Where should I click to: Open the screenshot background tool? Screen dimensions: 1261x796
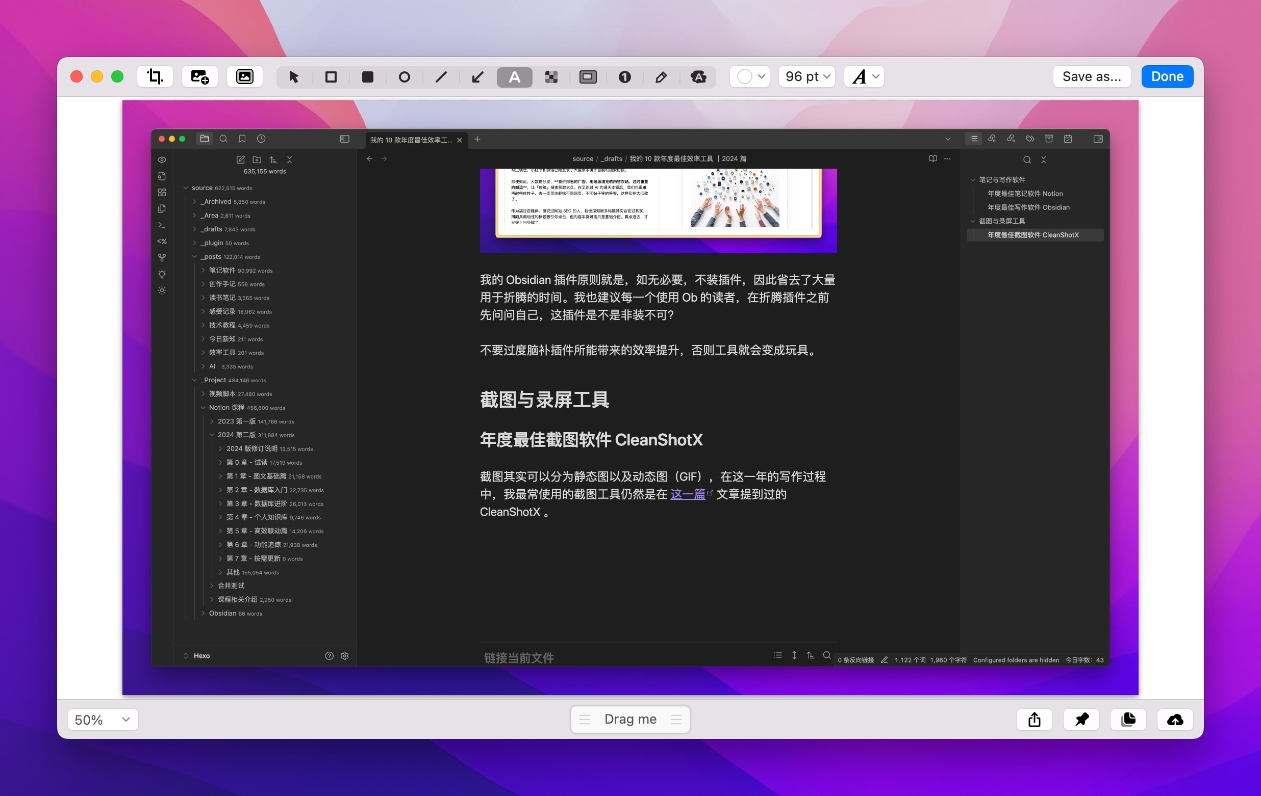click(244, 77)
